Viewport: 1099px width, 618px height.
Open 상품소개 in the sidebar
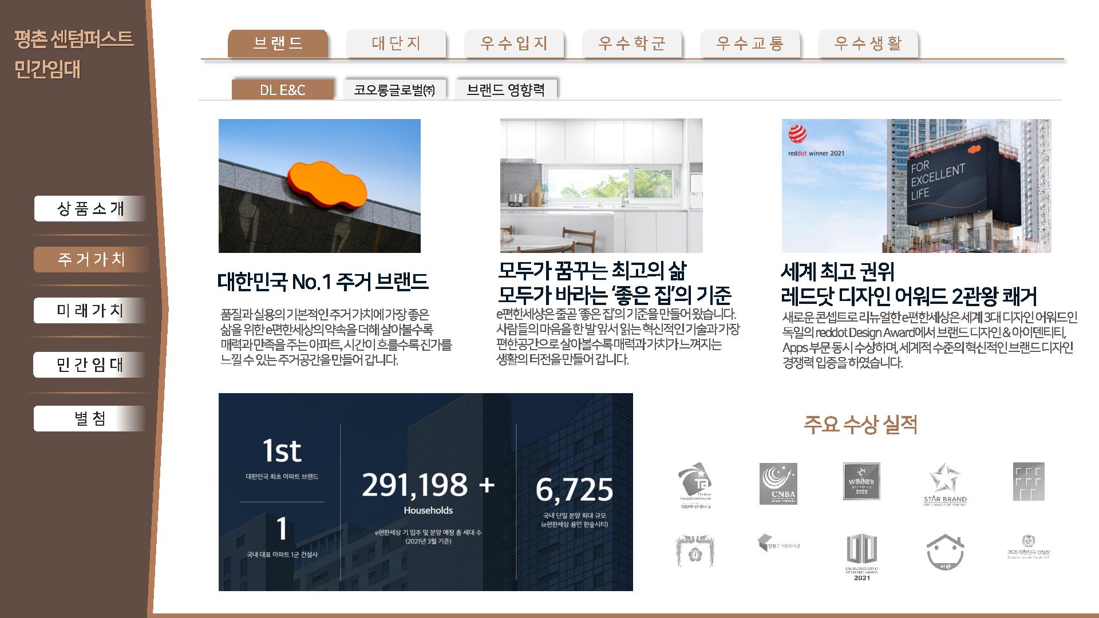(x=90, y=209)
